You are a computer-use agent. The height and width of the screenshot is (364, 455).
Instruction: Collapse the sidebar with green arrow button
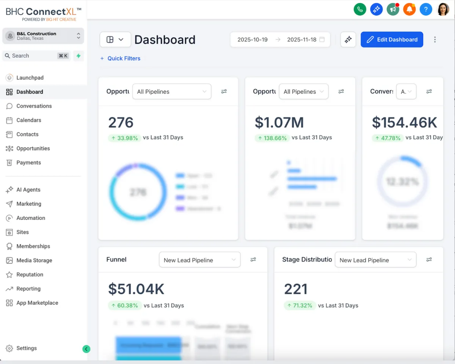pyautogui.click(x=86, y=349)
